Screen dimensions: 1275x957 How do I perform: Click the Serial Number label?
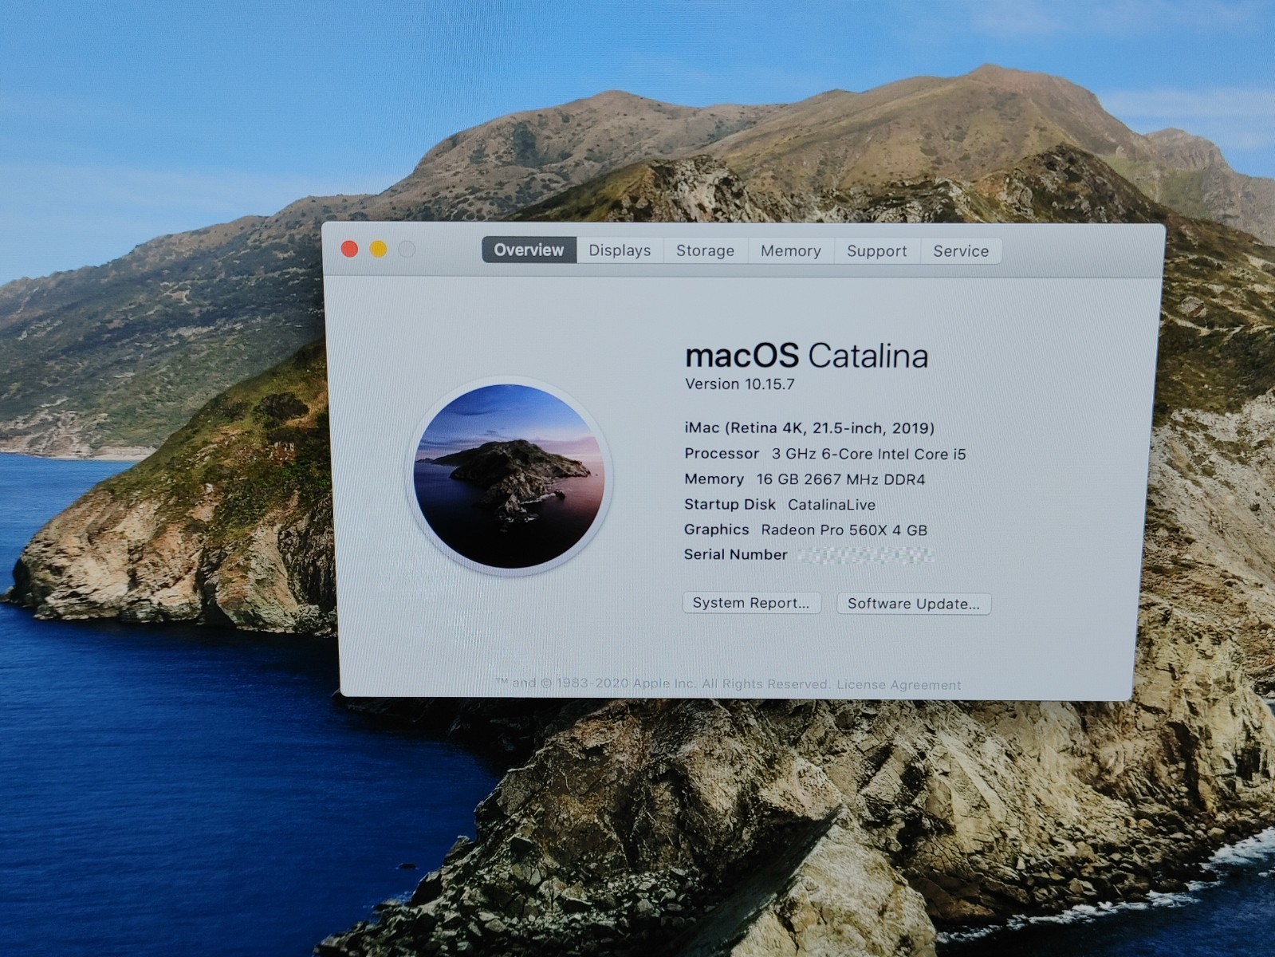pyautogui.click(x=735, y=555)
